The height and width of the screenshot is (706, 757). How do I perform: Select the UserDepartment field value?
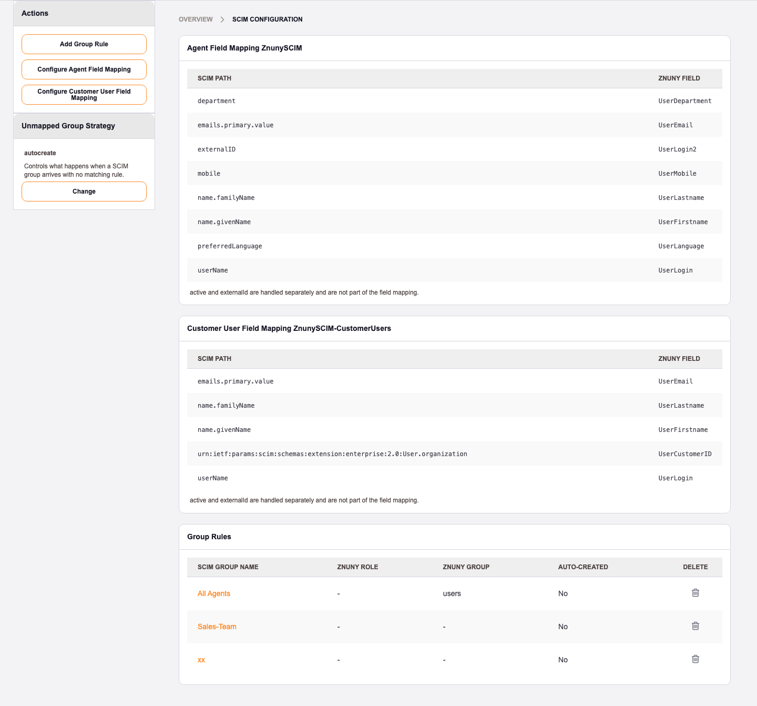point(685,101)
